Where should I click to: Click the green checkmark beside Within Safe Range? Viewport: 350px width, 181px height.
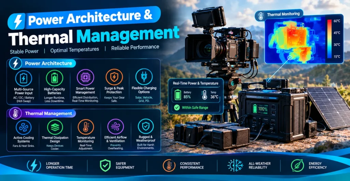(177, 107)
